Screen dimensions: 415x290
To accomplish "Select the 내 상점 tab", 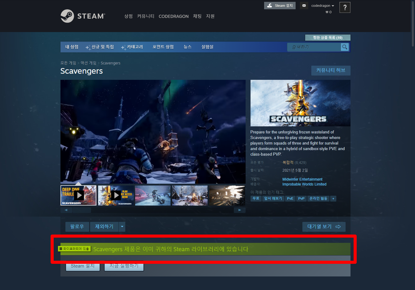I will tap(72, 47).
